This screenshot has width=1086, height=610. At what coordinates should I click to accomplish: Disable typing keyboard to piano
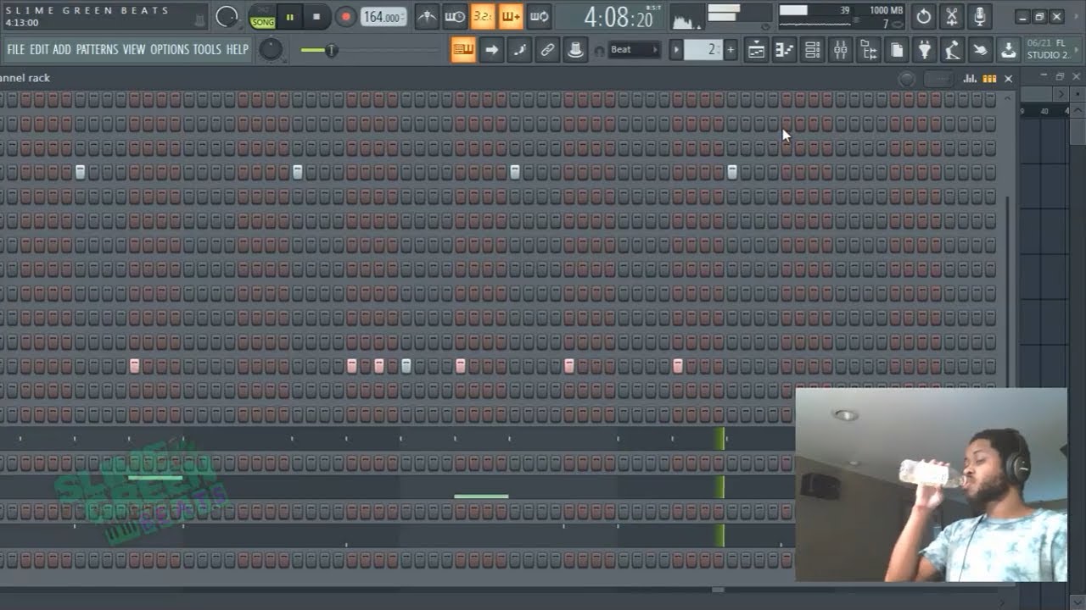coord(463,50)
